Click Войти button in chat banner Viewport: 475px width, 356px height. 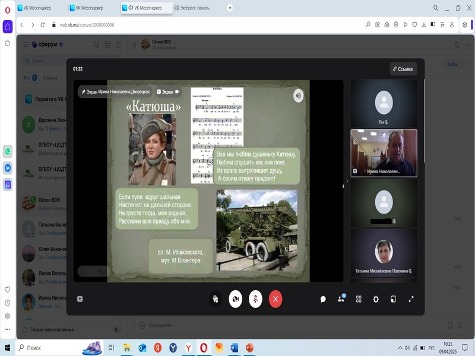(x=452, y=64)
